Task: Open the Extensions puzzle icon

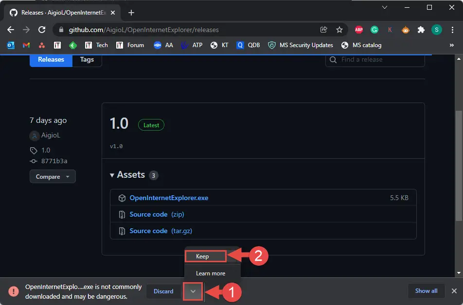Action: tap(421, 30)
